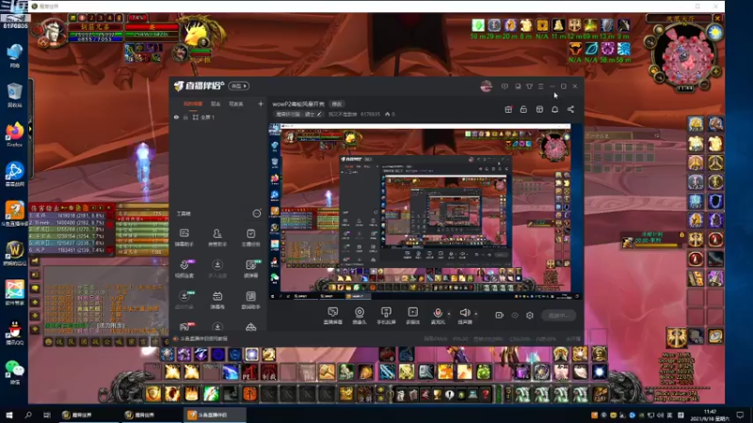The height and width of the screenshot is (423, 753).
Task: Click the taskbar clock showing 11:42
Action: (710, 415)
